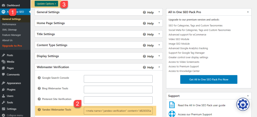Expand the Home Page Settings panel

159,23
